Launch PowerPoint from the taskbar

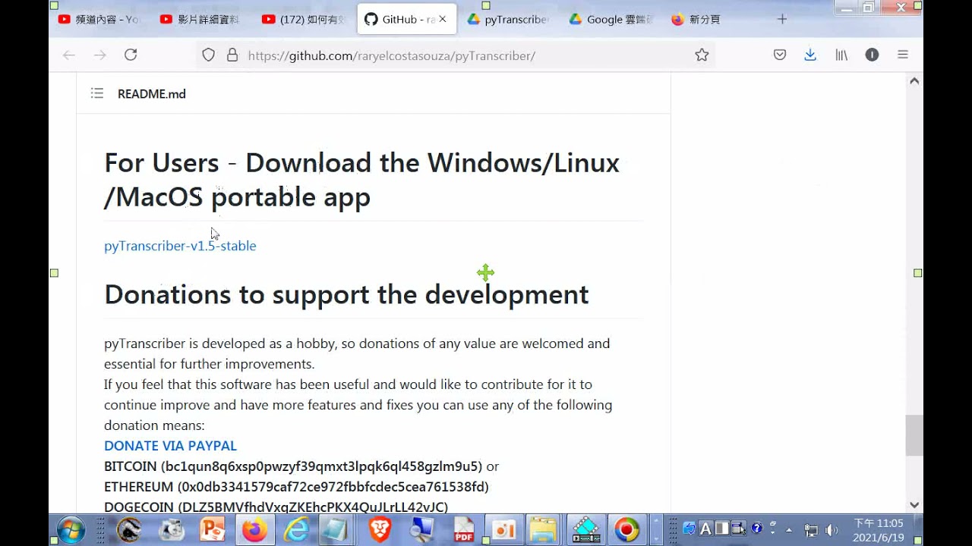pos(212,529)
